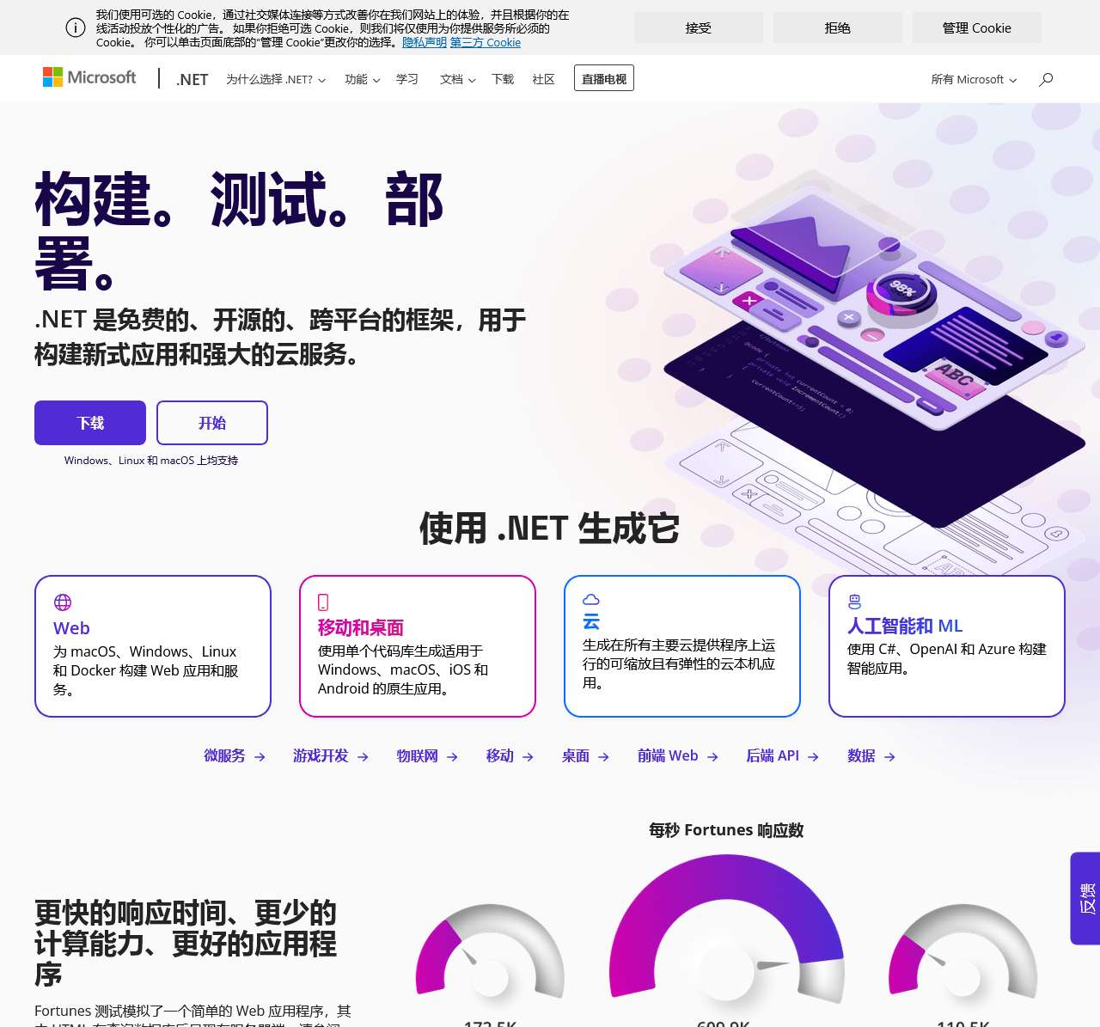Click the arrow next to 微服务

[x=260, y=757]
